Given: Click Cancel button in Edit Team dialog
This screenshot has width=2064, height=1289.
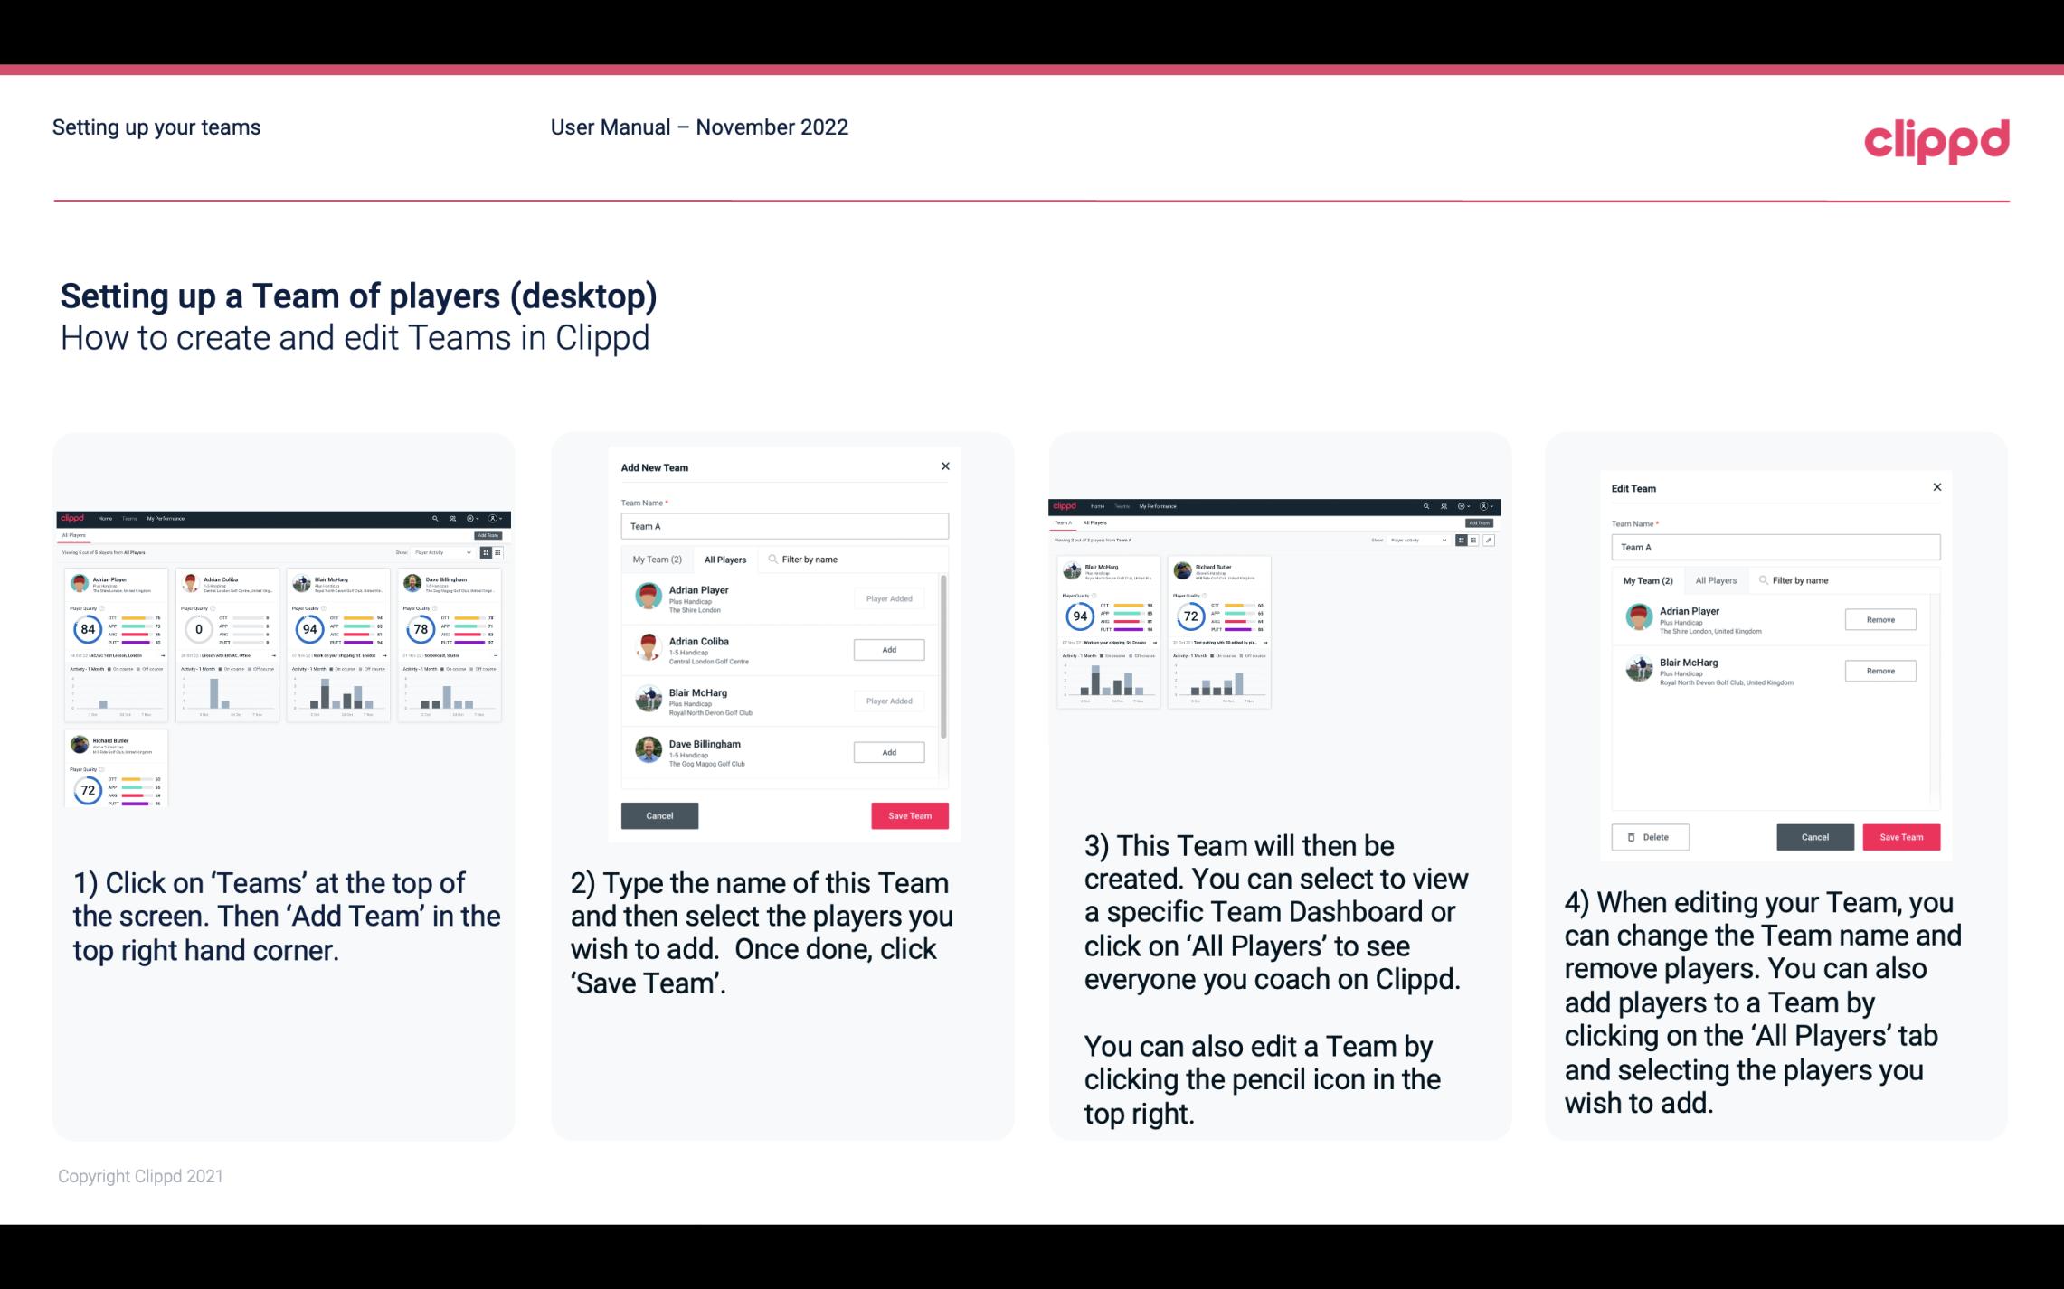Looking at the screenshot, I should 1816,836.
